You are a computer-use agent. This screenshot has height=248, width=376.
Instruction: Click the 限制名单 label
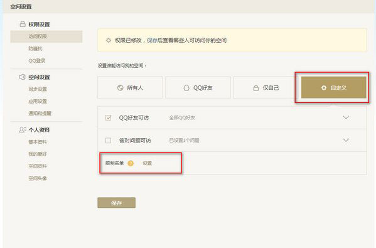tap(114, 163)
